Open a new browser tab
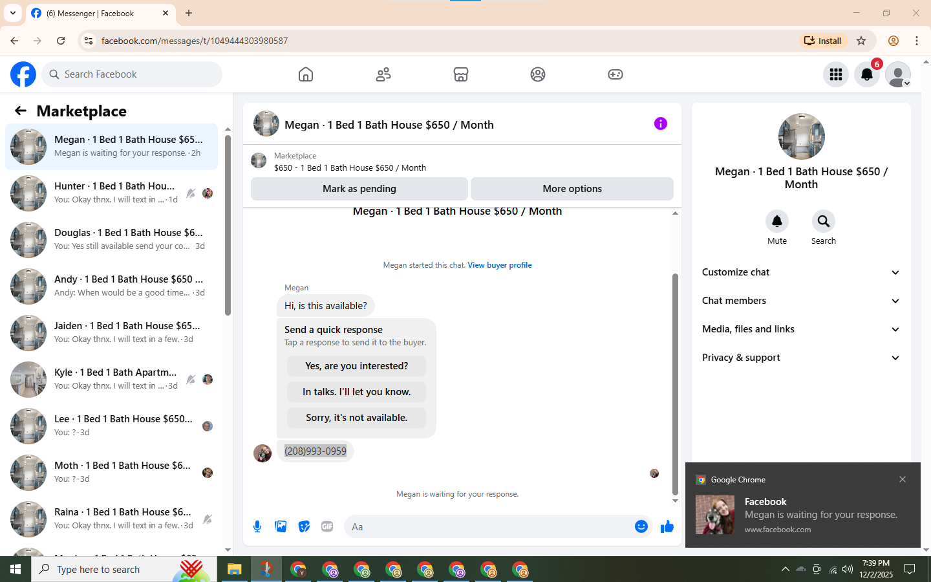Viewport: 931px width, 582px height. click(189, 13)
